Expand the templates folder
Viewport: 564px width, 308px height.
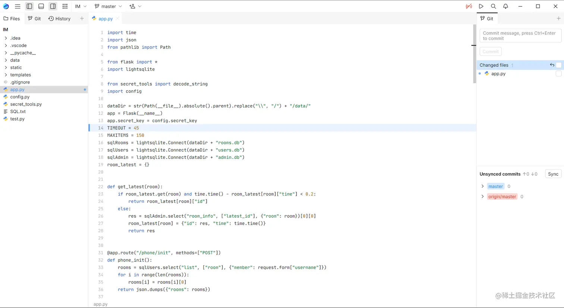click(6, 75)
